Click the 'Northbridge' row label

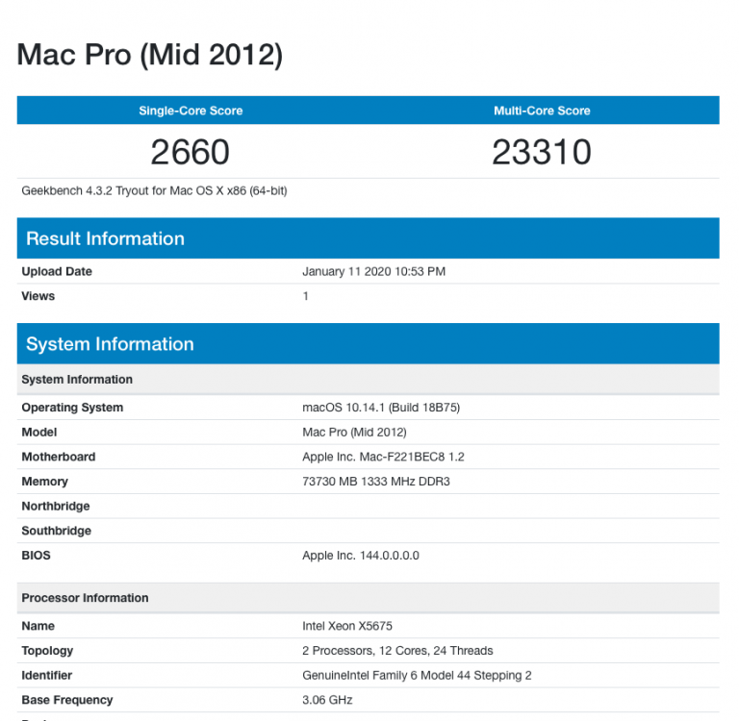(x=56, y=506)
